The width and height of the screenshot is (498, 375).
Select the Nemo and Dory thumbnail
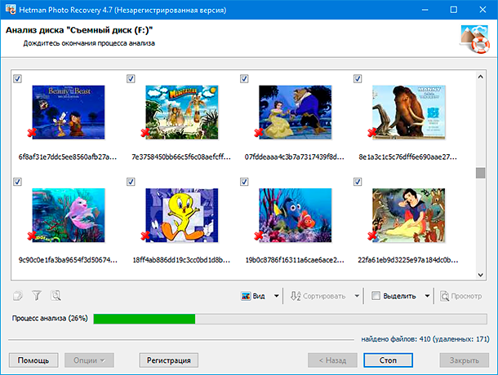295,215
